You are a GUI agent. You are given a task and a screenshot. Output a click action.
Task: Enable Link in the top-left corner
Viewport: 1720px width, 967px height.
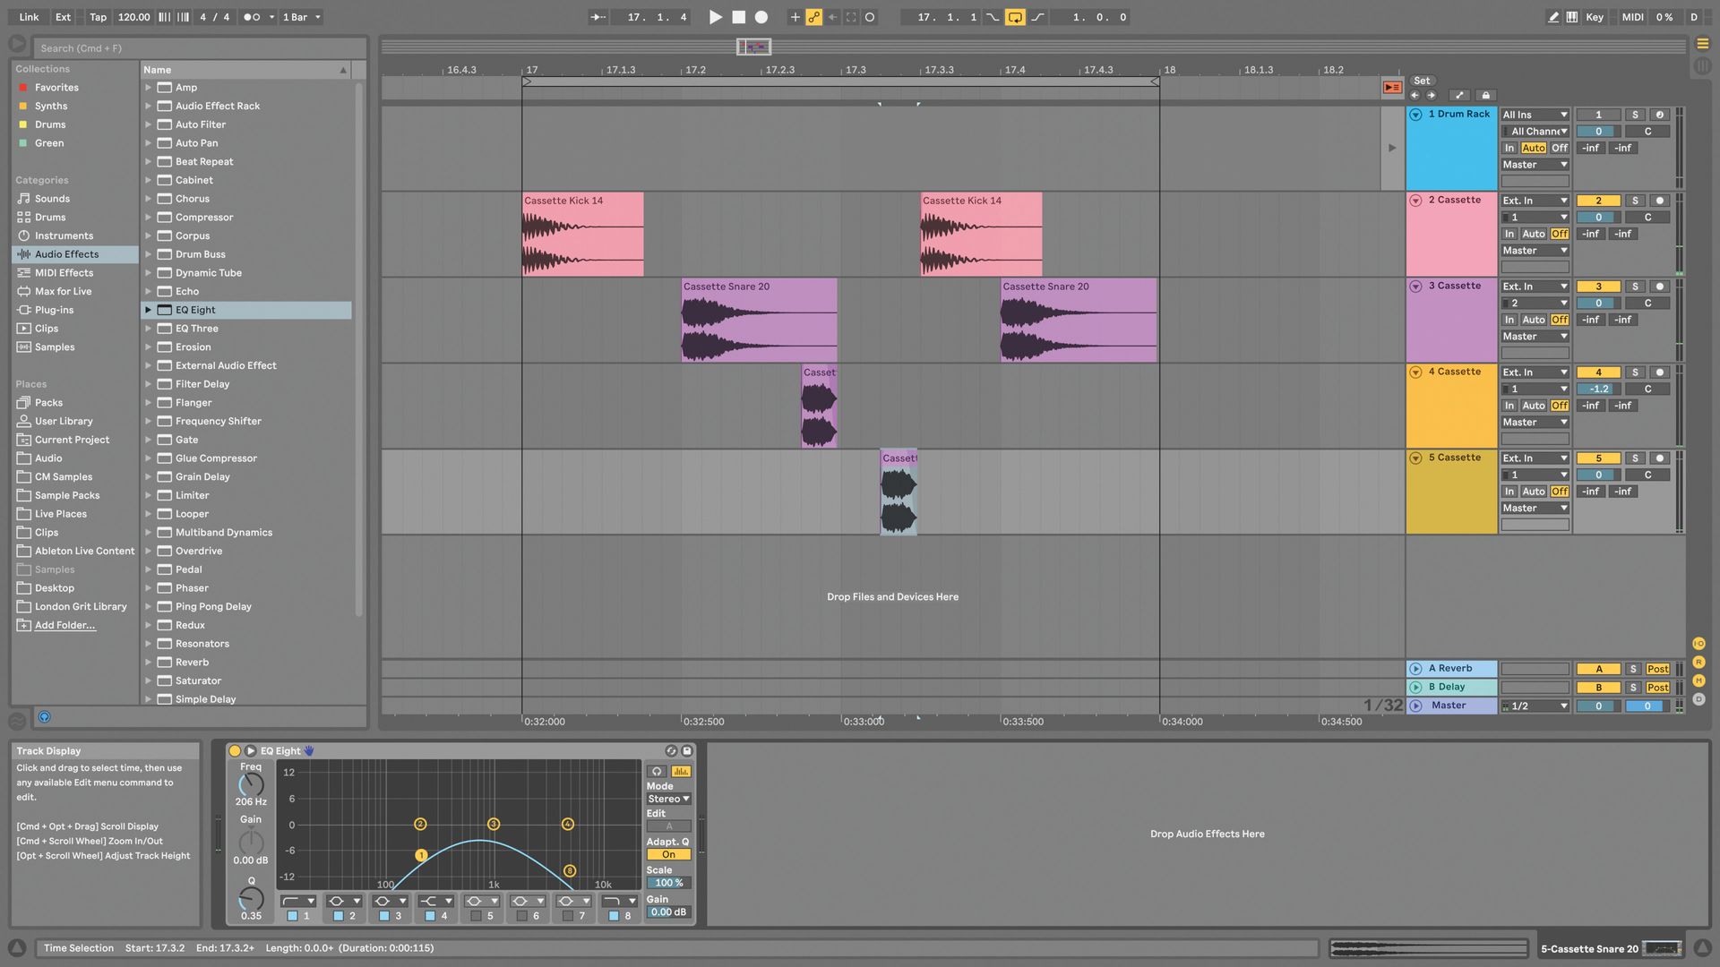[28, 16]
